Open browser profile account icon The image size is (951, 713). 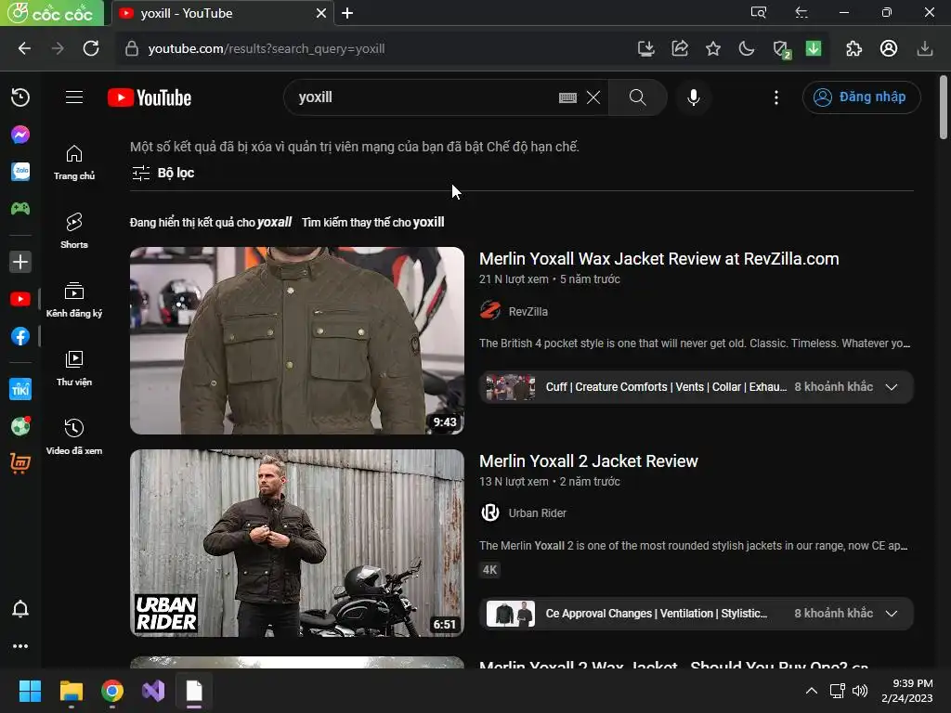(889, 48)
